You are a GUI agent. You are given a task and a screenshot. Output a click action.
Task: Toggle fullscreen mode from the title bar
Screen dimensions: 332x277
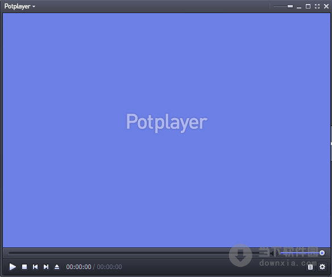317,6
